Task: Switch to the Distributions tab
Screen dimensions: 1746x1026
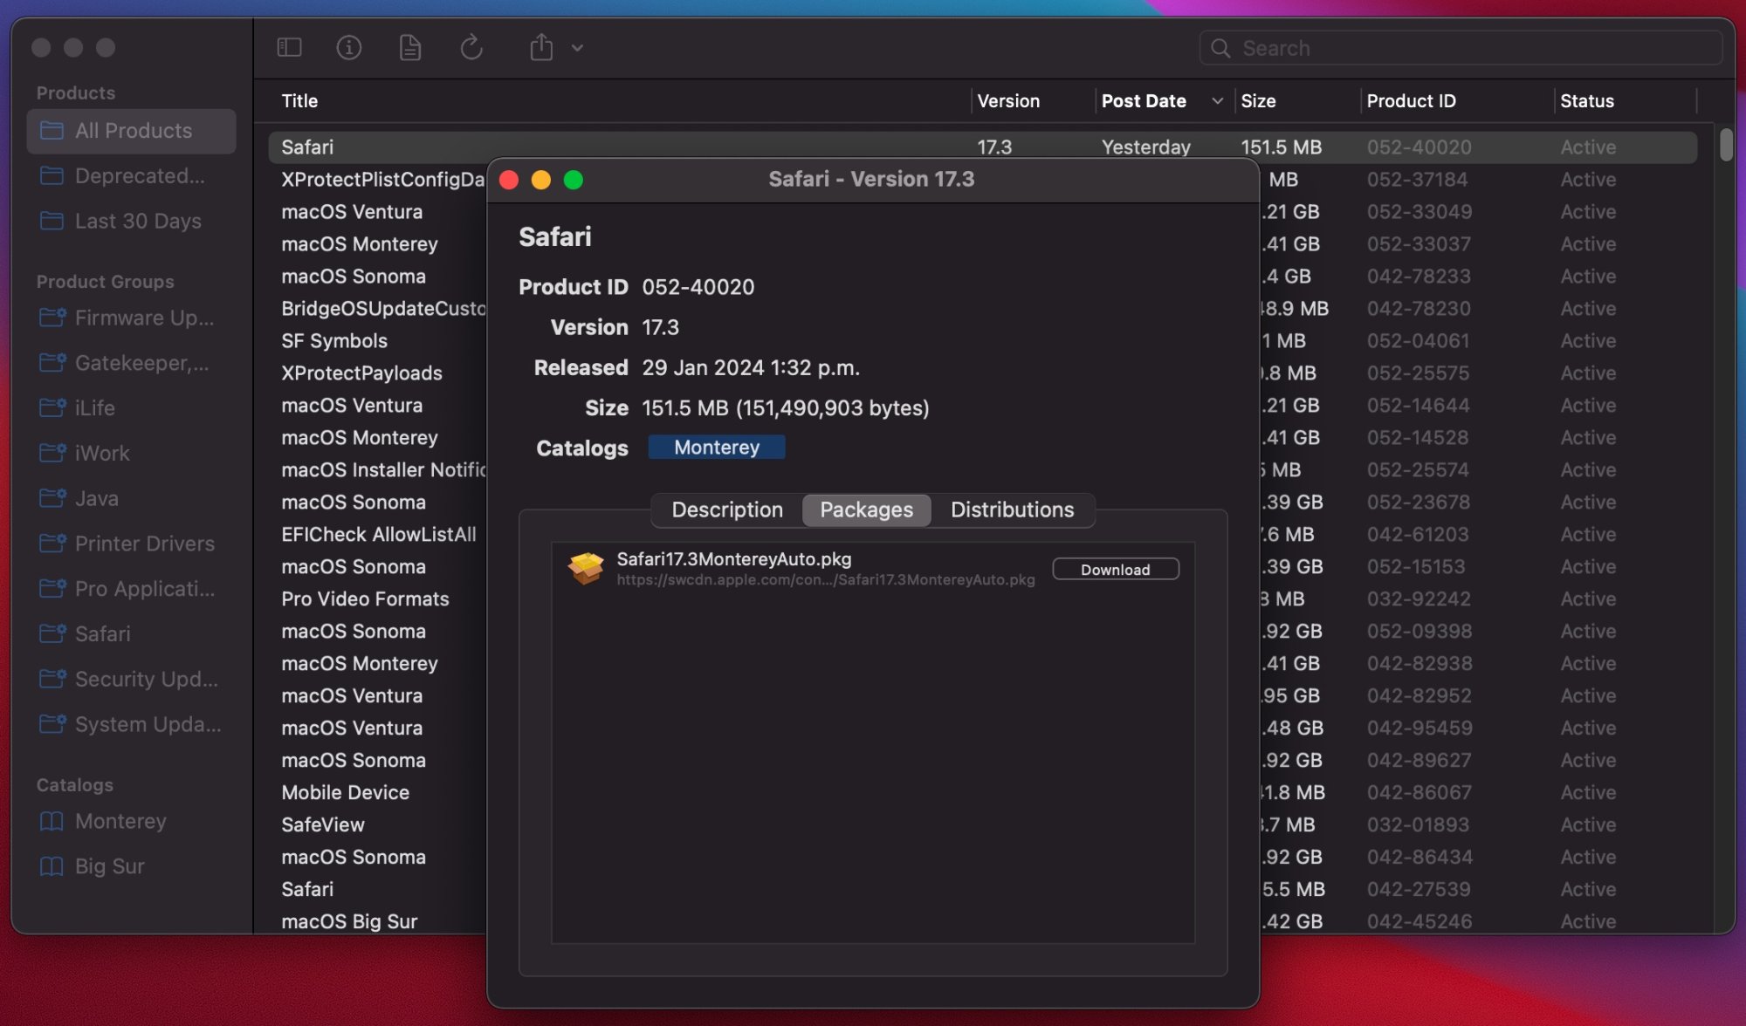Action: (x=1012, y=510)
